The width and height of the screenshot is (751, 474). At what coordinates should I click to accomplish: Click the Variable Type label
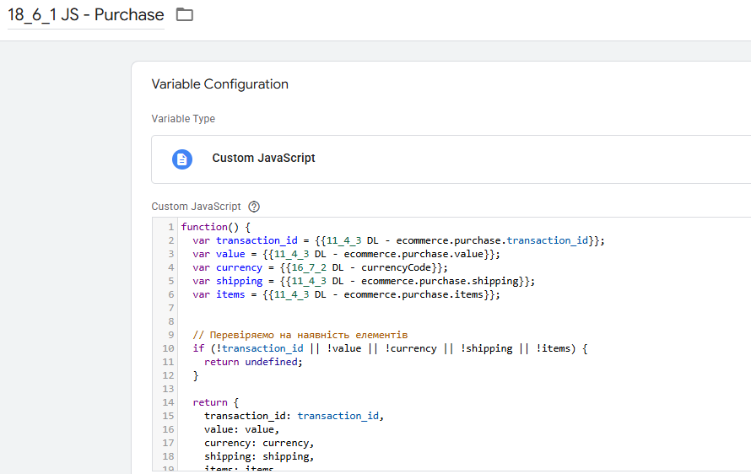click(183, 119)
